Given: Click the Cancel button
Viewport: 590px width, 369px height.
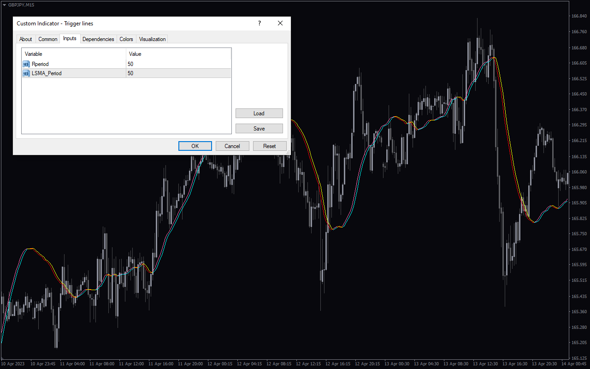Looking at the screenshot, I should tap(232, 146).
